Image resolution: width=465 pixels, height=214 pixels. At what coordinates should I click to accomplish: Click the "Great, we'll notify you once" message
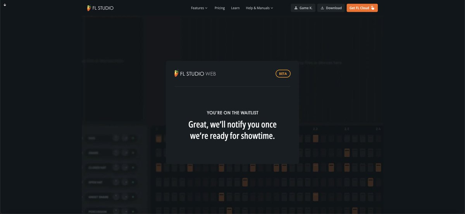tap(232, 124)
